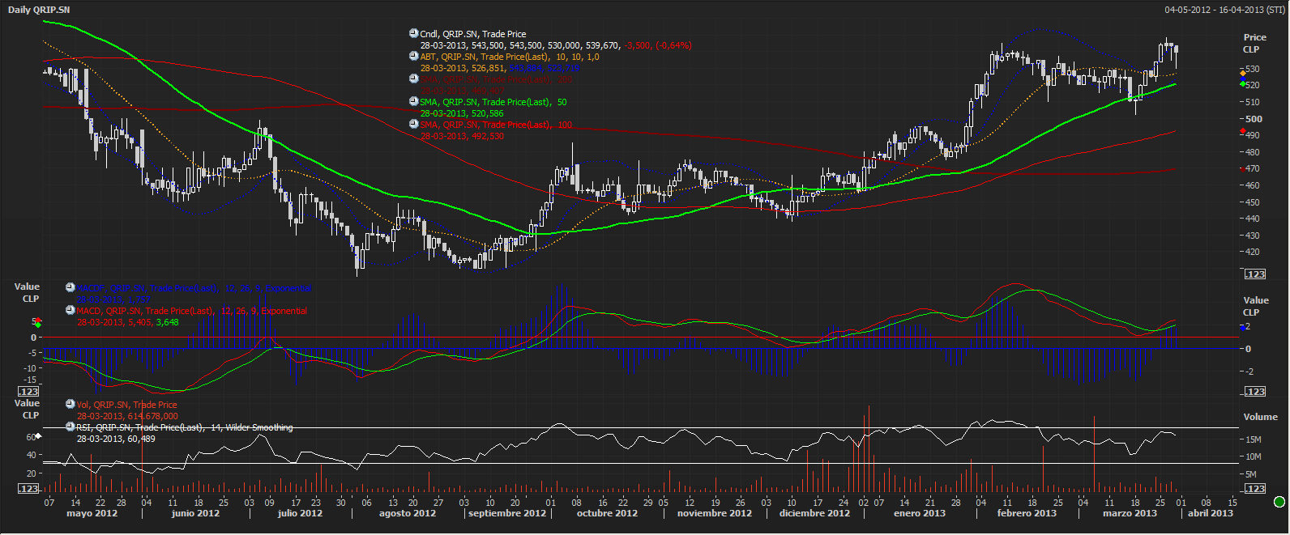Viewport: 1290px width, 535px height.
Task: Click the green status circle at bottom right
Action: click(1279, 502)
